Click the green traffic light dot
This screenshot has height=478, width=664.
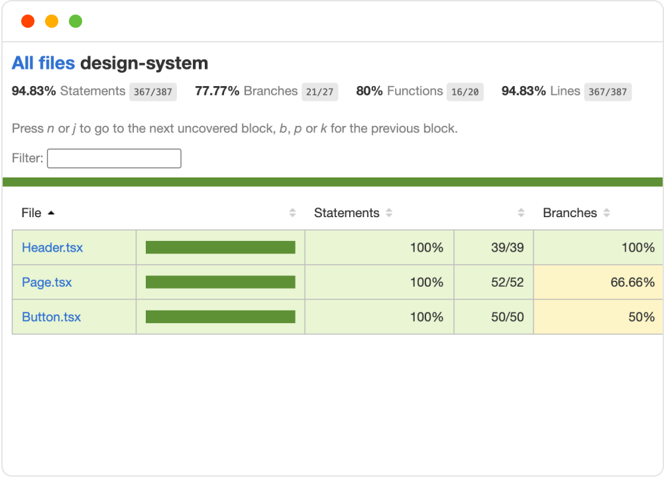[76, 21]
